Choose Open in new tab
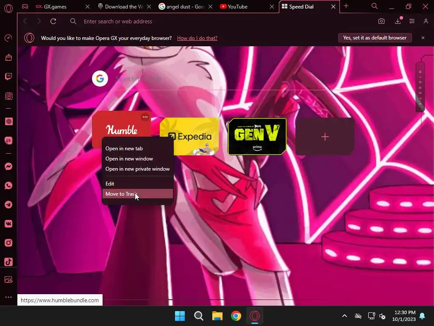The image size is (434, 326). (x=138, y=149)
